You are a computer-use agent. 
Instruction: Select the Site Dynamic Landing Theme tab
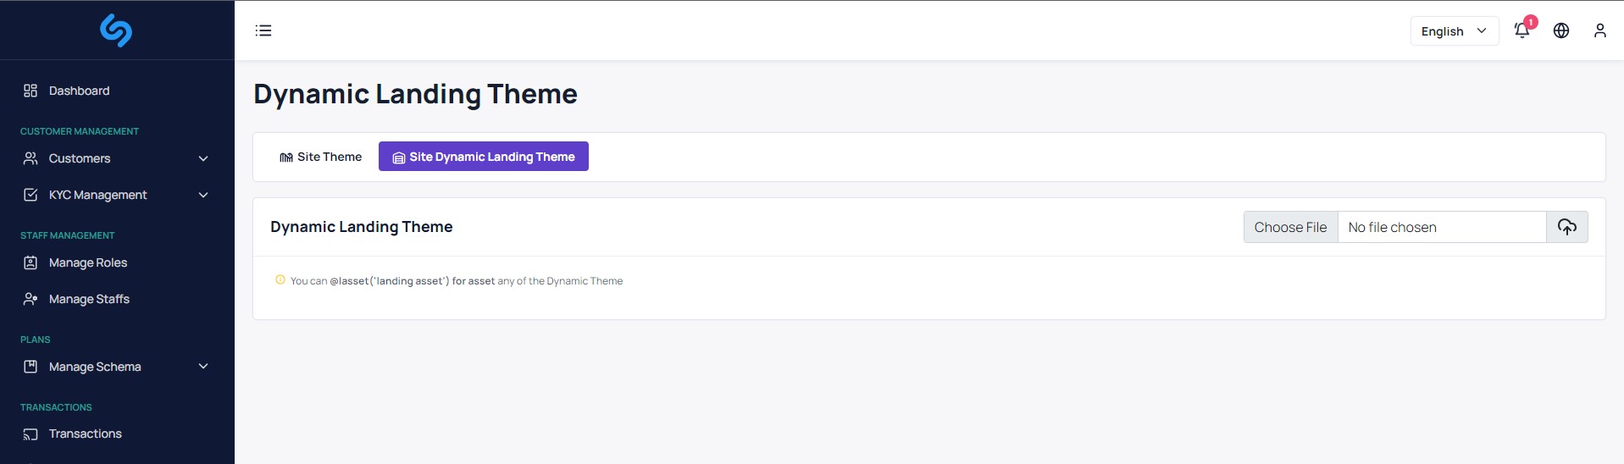coord(483,157)
